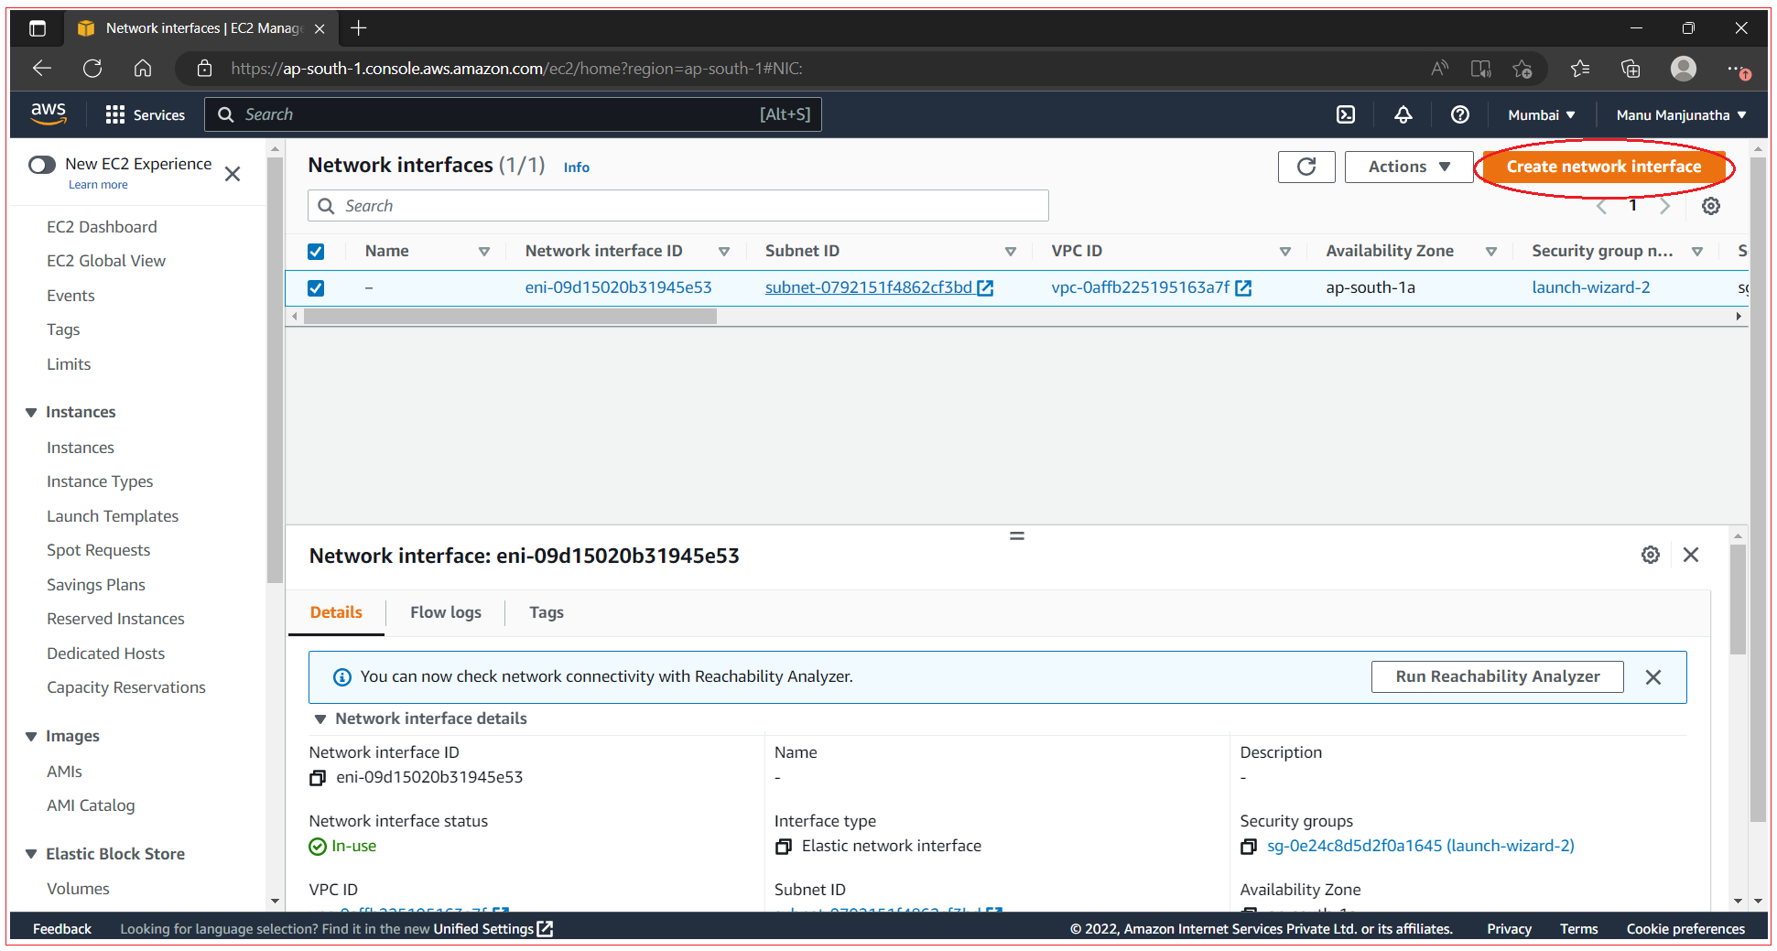This screenshot has height=951, width=1777.
Task: Sort by Network interface ID column
Action: click(x=724, y=252)
